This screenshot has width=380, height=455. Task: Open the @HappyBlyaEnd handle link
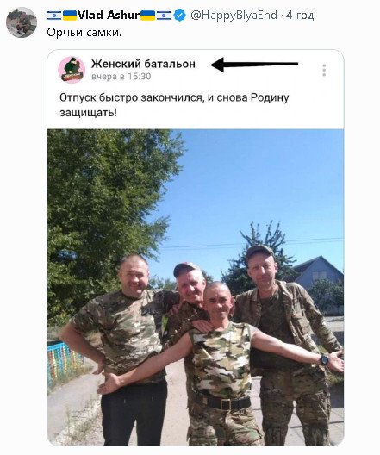click(x=234, y=16)
